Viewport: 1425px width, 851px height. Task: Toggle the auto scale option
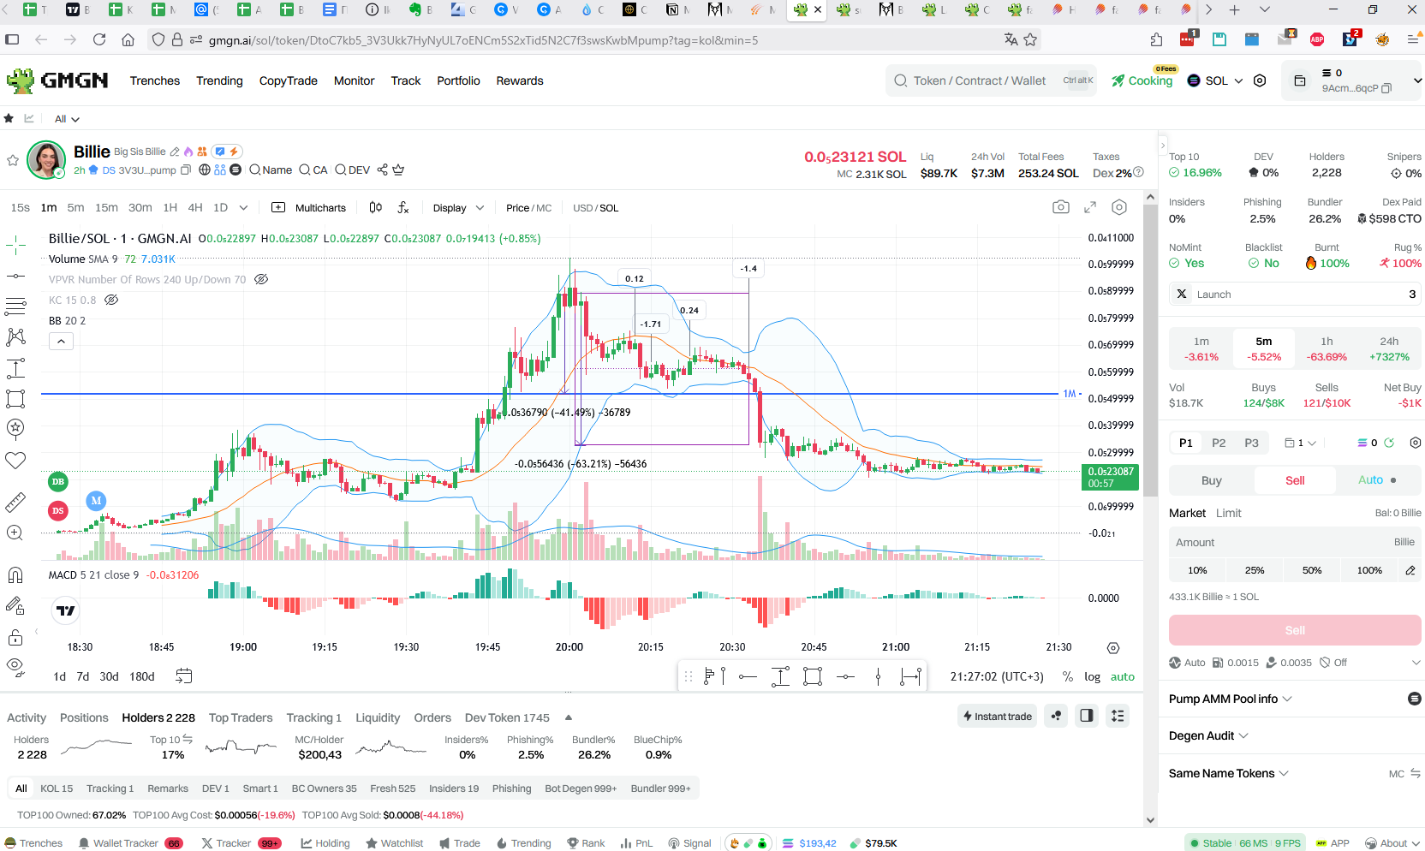1122,676
